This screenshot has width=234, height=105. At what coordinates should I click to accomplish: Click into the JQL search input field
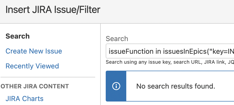pyautogui.click(x=170, y=51)
